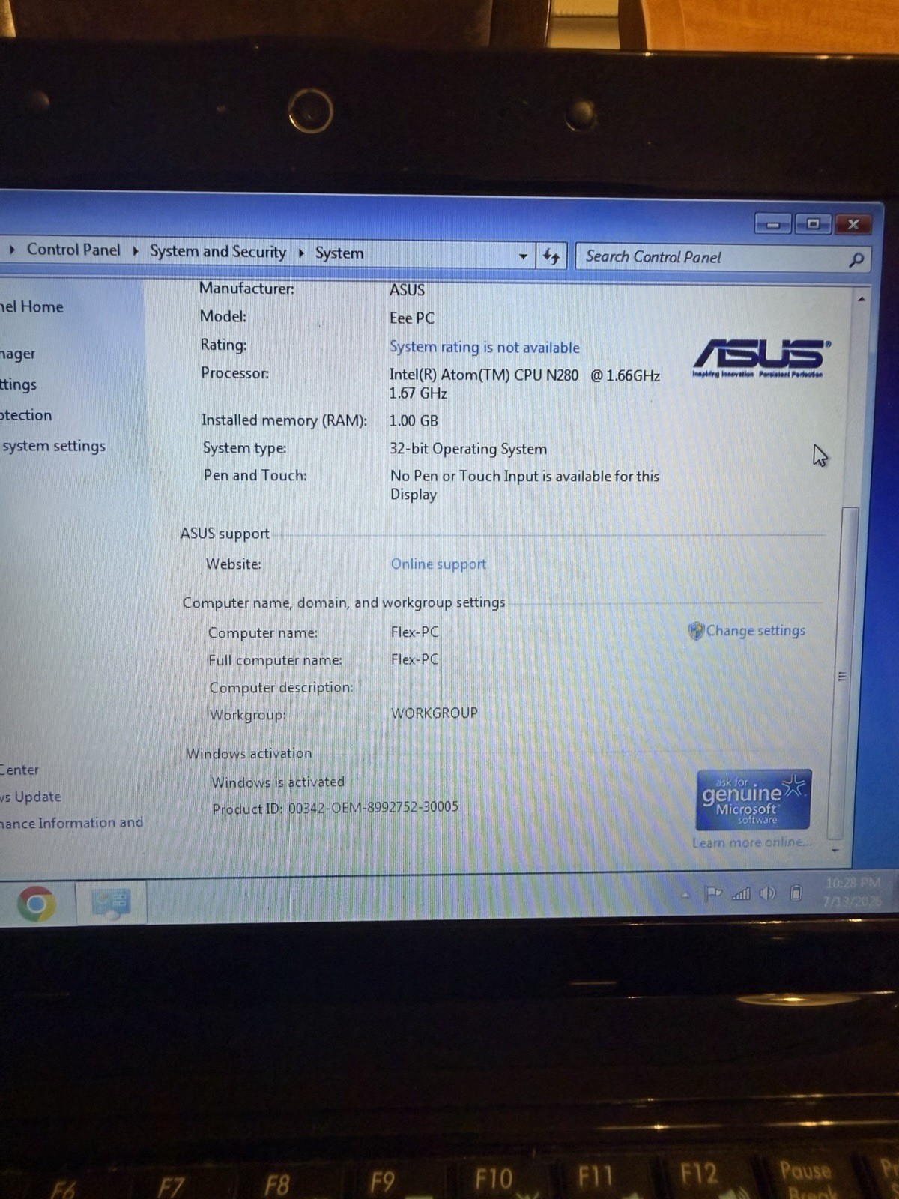The height and width of the screenshot is (1199, 899).
Task: Open the Action Center flag icon
Action: pos(713,893)
